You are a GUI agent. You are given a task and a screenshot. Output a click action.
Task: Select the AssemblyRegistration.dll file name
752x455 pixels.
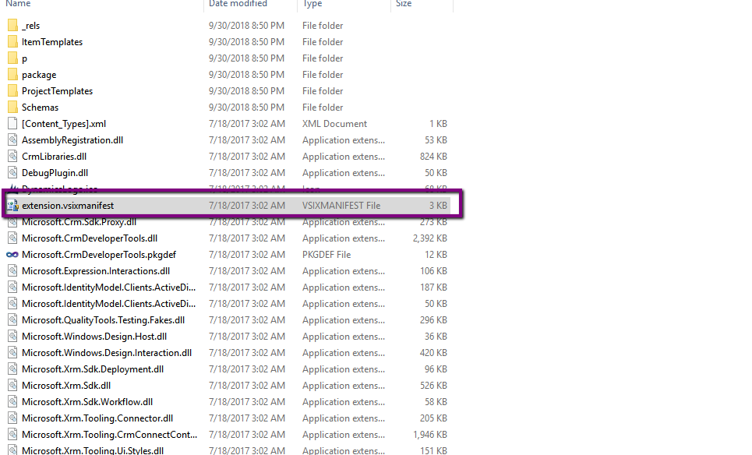[x=72, y=140]
